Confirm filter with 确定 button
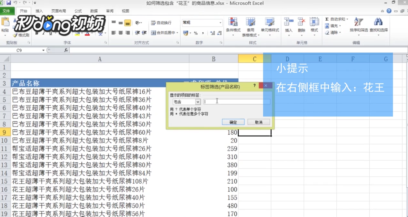Viewport: 408px width, 217px height. pos(233,122)
